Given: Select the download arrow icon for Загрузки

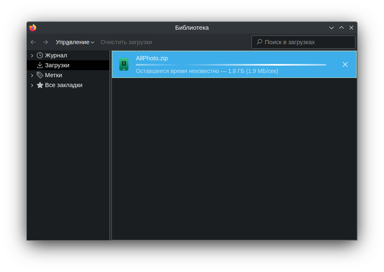Looking at the screenshot, I should tap(40, 65).
